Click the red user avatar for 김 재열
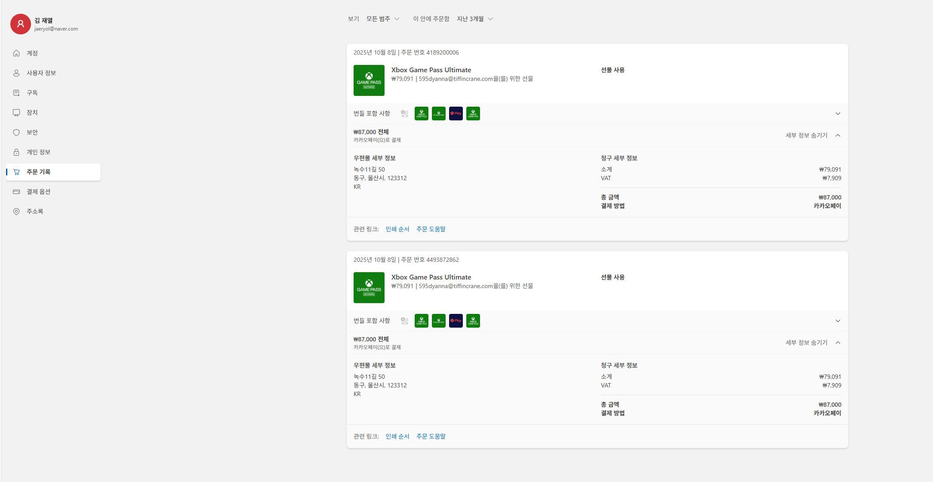 click(x=20, y=24)
